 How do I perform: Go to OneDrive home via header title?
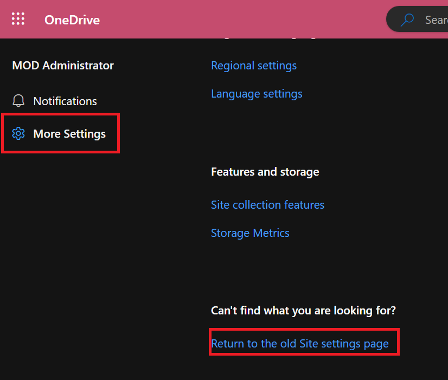pos(72,20)
